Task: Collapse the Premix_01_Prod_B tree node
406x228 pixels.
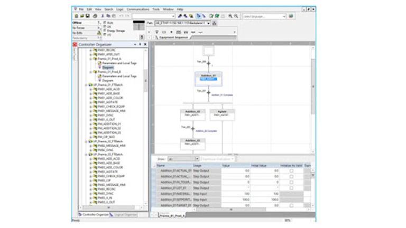Action: click(90, 72)
